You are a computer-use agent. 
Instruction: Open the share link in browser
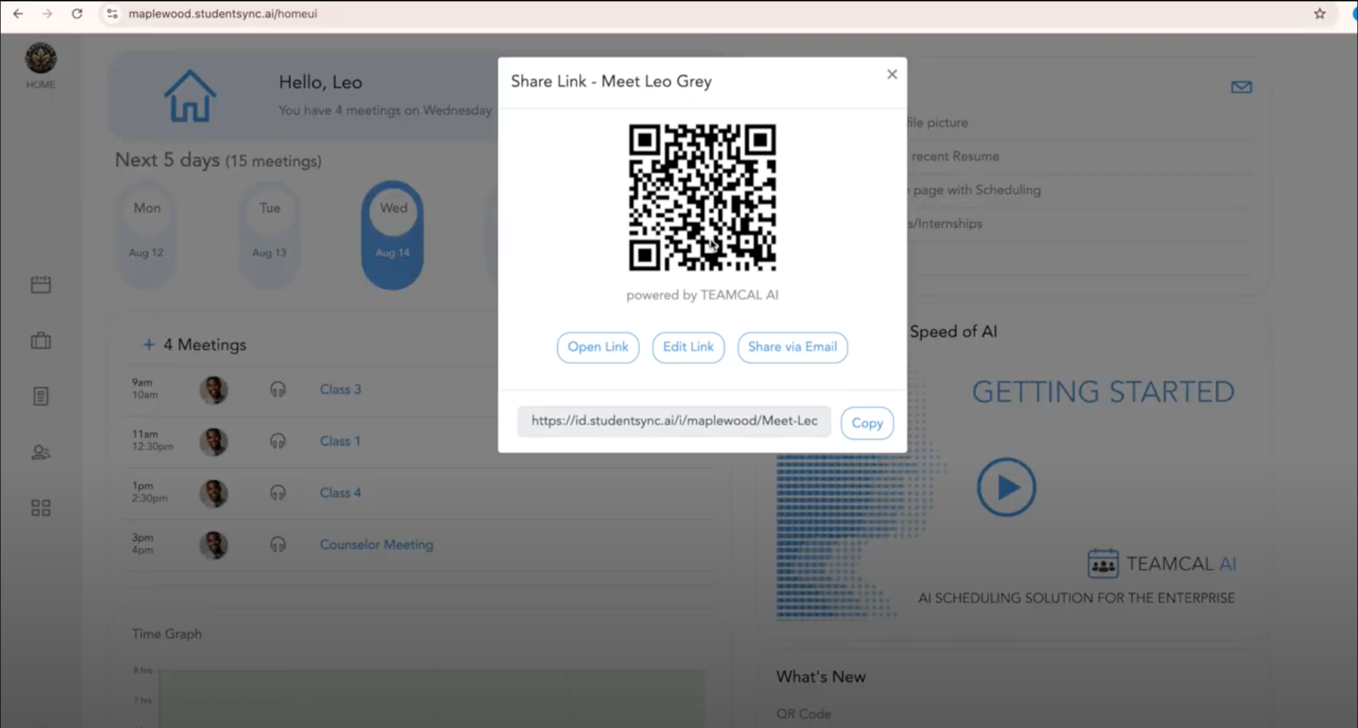[x=598, y=347]
